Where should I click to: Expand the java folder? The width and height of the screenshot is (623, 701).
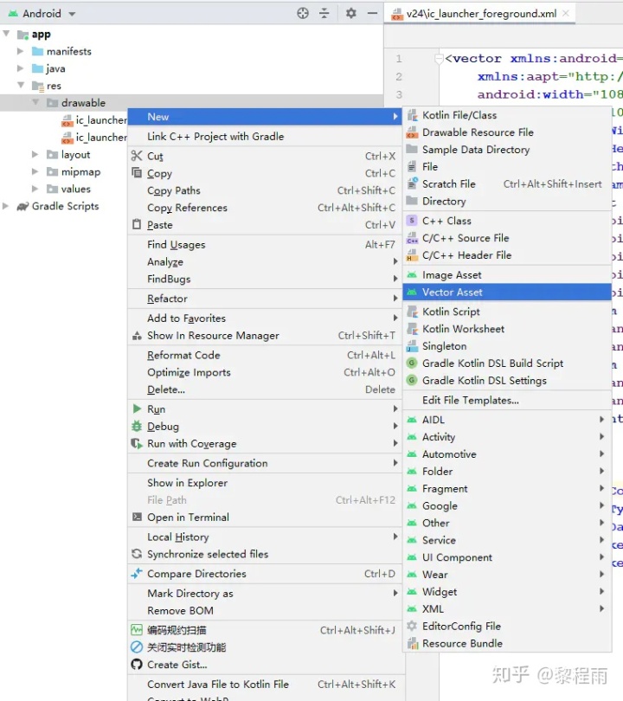[x=20, y=68]
